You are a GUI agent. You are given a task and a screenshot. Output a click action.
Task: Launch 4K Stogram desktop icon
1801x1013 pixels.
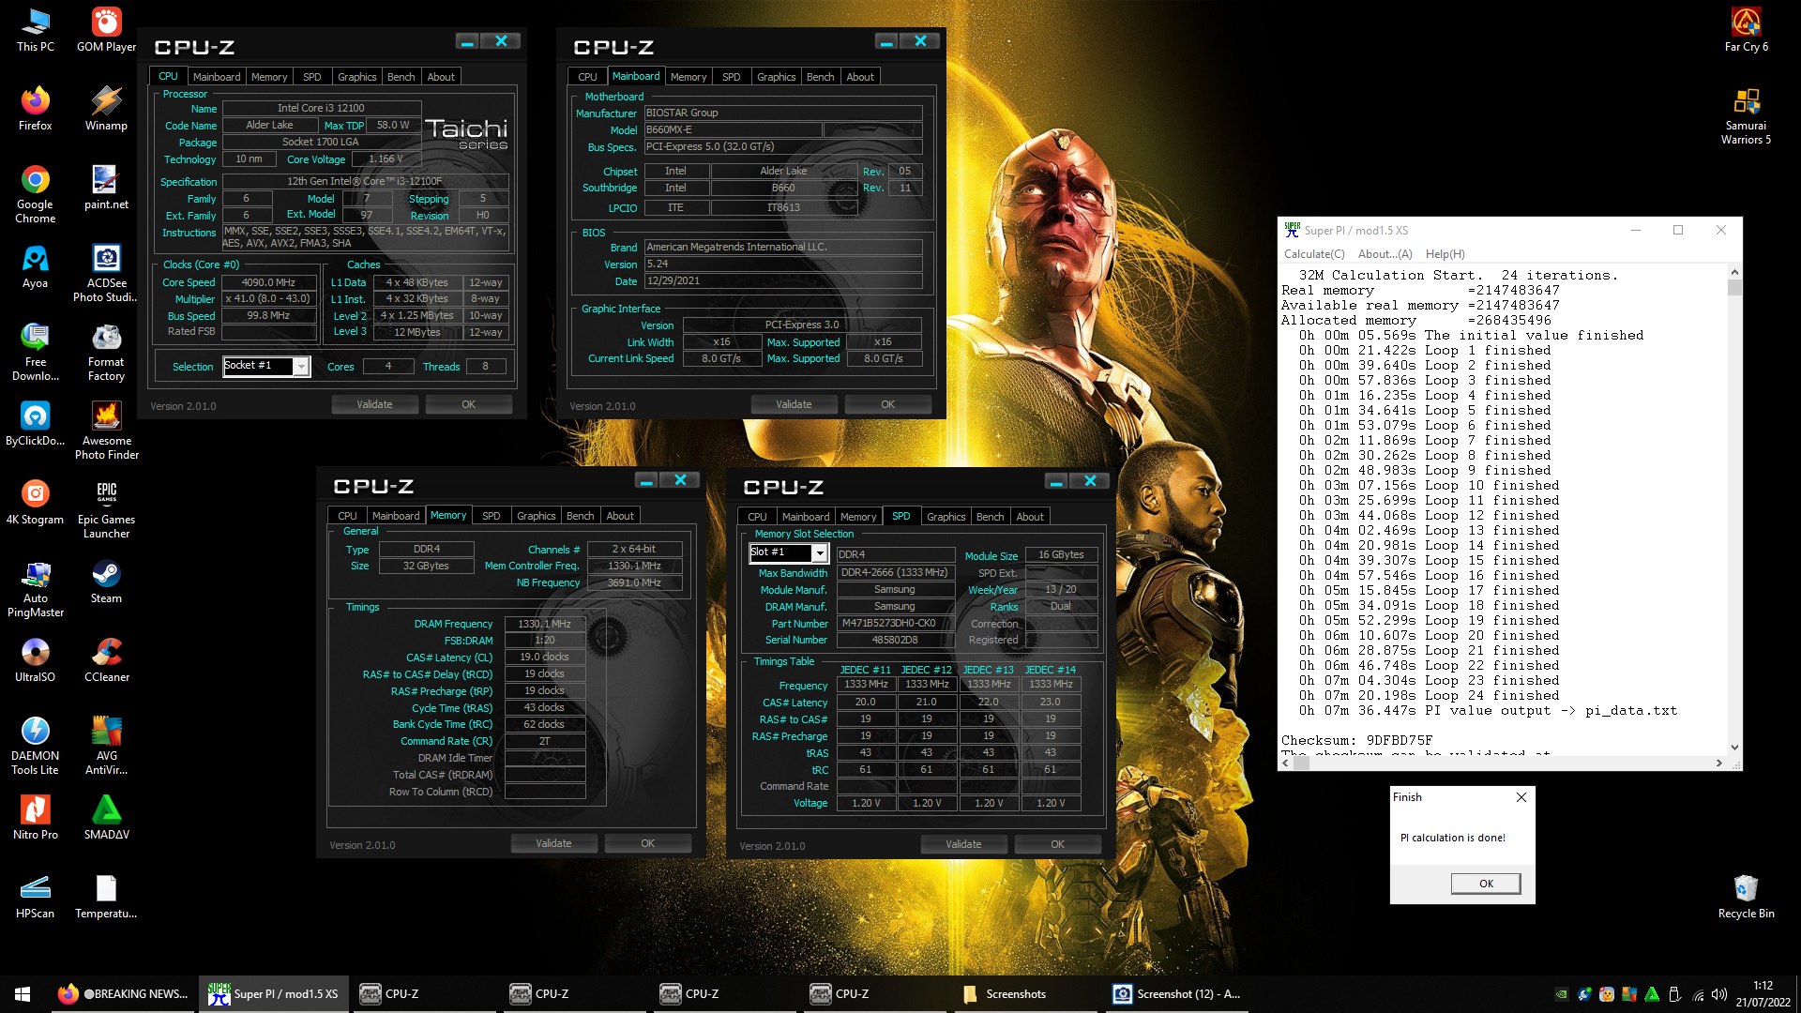36,503
